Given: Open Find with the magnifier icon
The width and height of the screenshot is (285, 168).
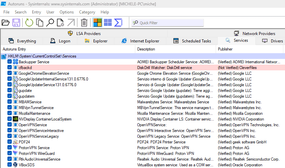Looking at the screenshot, I should (x=50, y=23).
